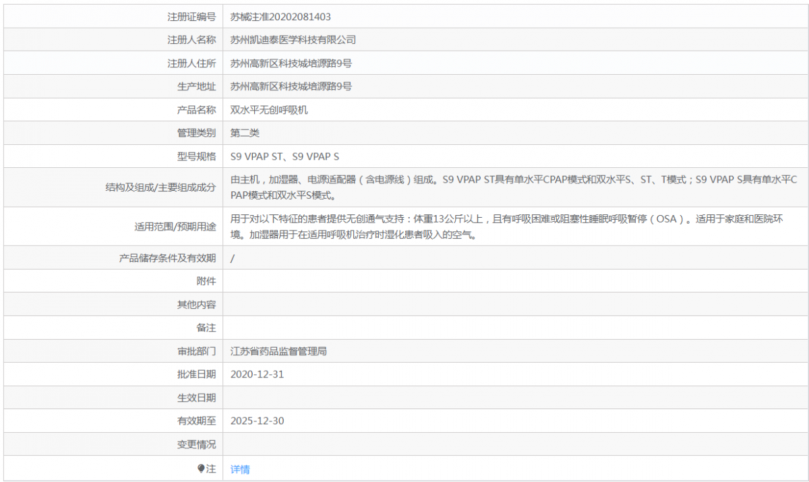This screenshot has width=809, height=482.
Task: Click the 注册证编号 label
Action: tap(191, 17)
